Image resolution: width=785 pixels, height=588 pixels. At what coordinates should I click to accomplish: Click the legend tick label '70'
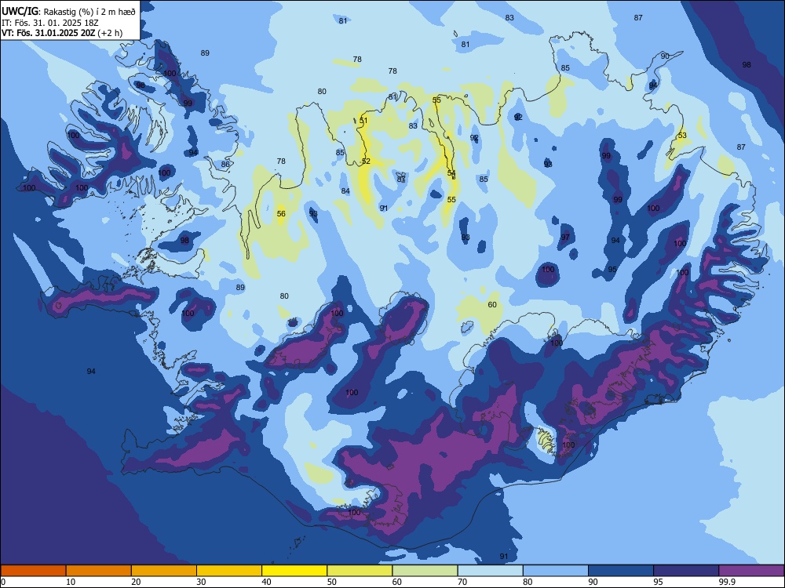[x=462, y=582]
